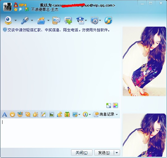The image size is (167, 158).
Task: Click the report police-hat icon
Action: pyautogui.click(x=80, y=20)
